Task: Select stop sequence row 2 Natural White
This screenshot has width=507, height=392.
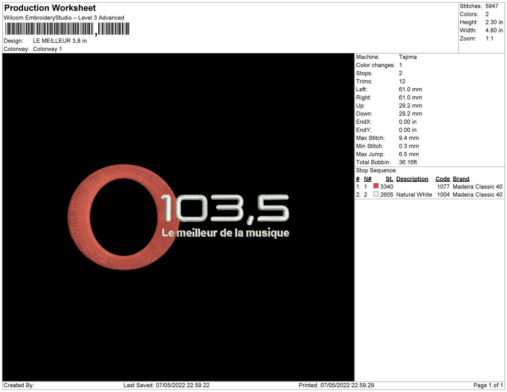Action: pyautogui.click(x=429, y=195)
